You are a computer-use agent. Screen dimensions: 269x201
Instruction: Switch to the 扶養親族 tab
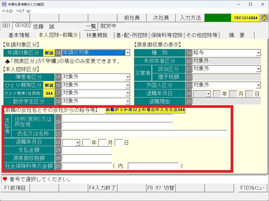pyautogui.click(x=97, y=35)
